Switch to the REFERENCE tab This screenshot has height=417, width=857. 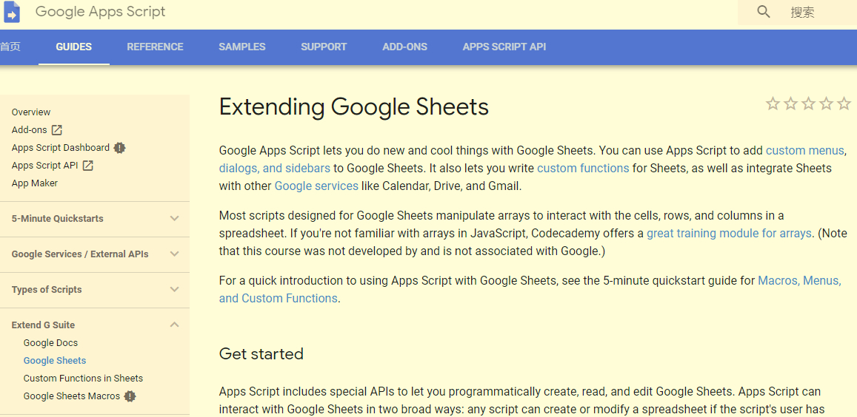[156, 47]
